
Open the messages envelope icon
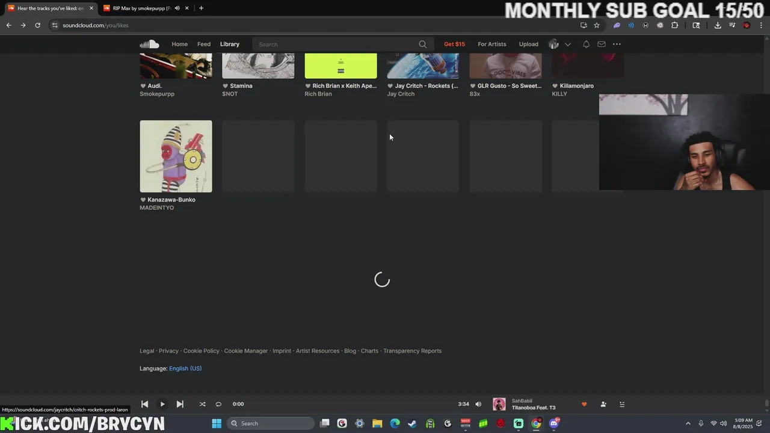(x=601, y=44)
